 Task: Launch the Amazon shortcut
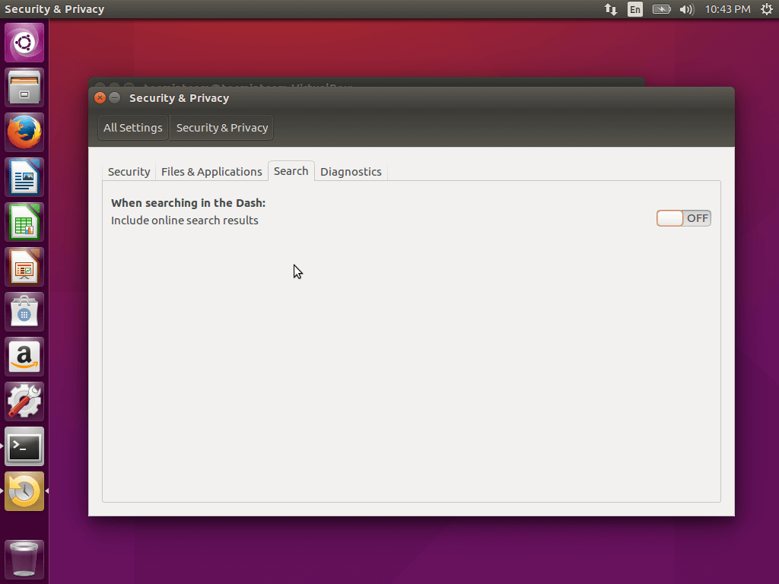(x=24, y=357)
